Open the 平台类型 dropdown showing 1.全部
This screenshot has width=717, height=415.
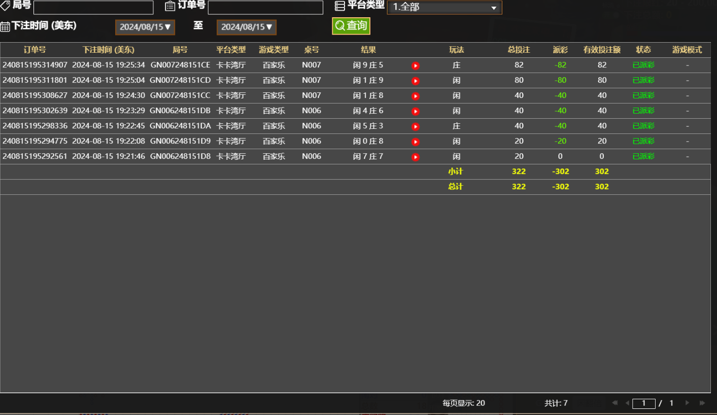(x=444, y=7)
